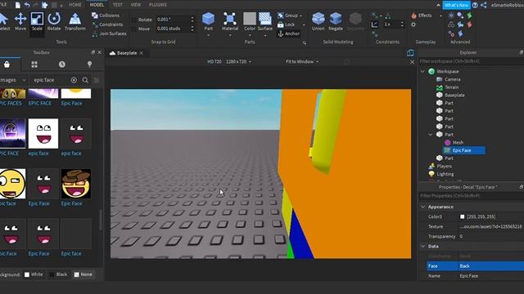Collapse the Data properties section
This screenshot has height=294, width=524.
point(423,247)
